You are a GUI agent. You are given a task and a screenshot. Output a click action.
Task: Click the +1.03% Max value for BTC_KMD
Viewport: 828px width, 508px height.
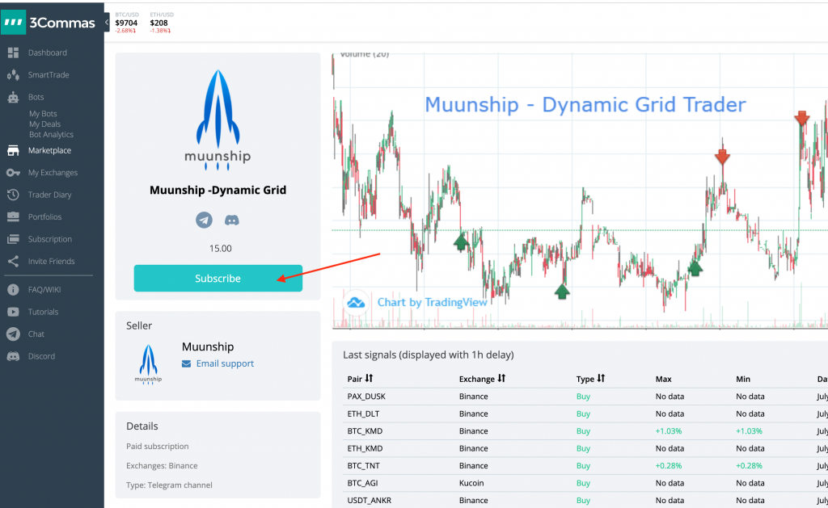point(669,431)
